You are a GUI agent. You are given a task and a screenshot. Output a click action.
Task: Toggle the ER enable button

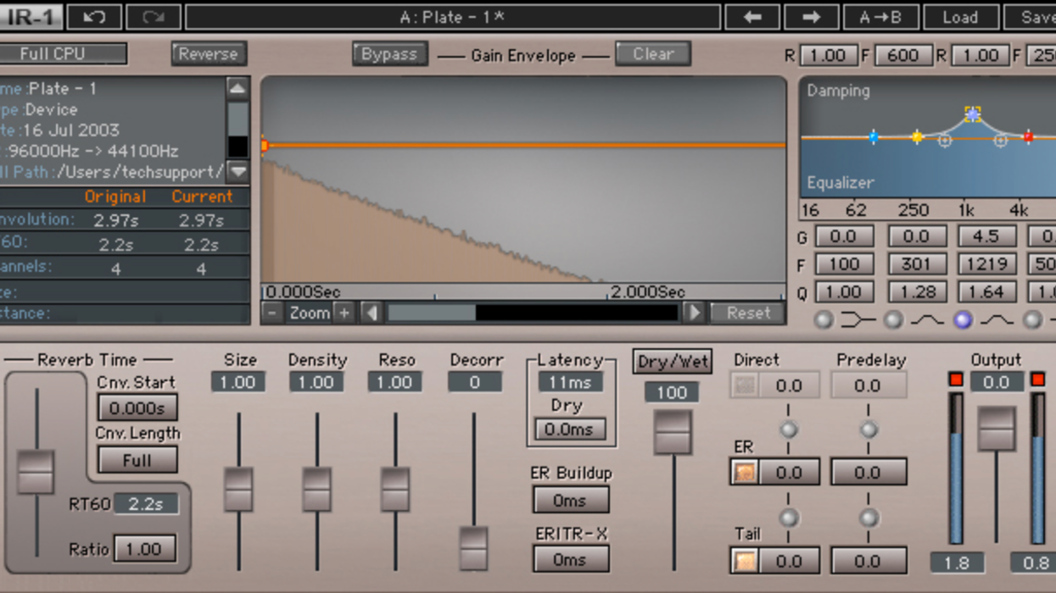pyautogui.click(x=745, y=472)
